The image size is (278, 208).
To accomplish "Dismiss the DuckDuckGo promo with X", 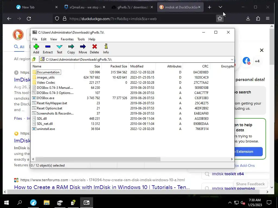I will click(262, 50).
